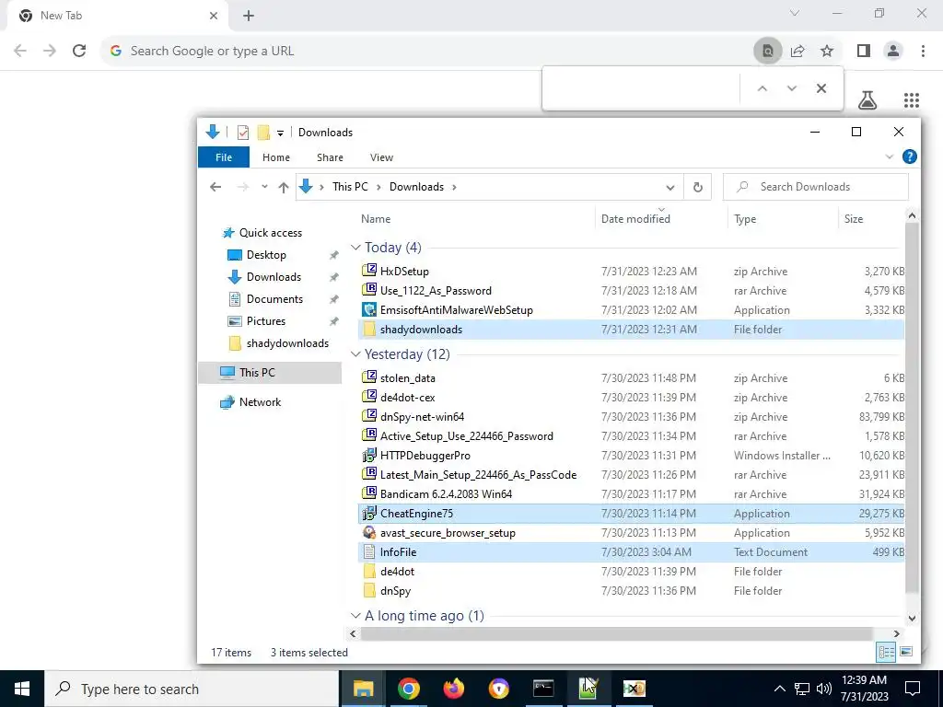Select the stolen_data zip file
Image resolution: width=943 pixels, height=707 pixels.
pos(632,378)
